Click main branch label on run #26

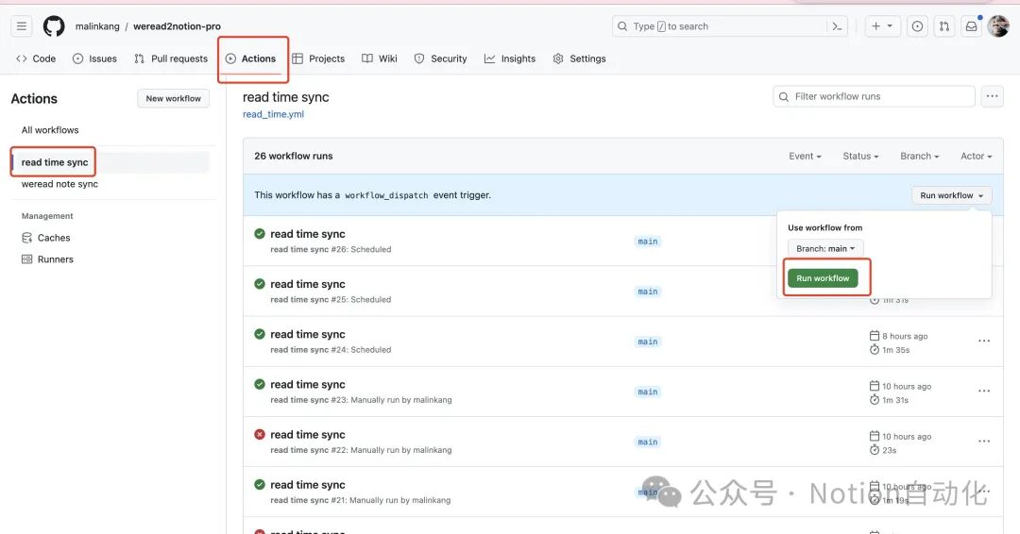[648, 241]
